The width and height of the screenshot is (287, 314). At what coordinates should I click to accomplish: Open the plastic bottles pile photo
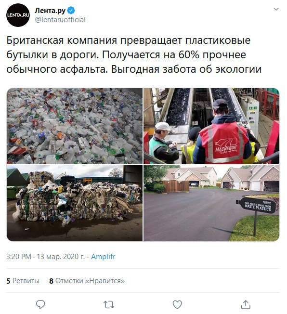coord(75,126)
